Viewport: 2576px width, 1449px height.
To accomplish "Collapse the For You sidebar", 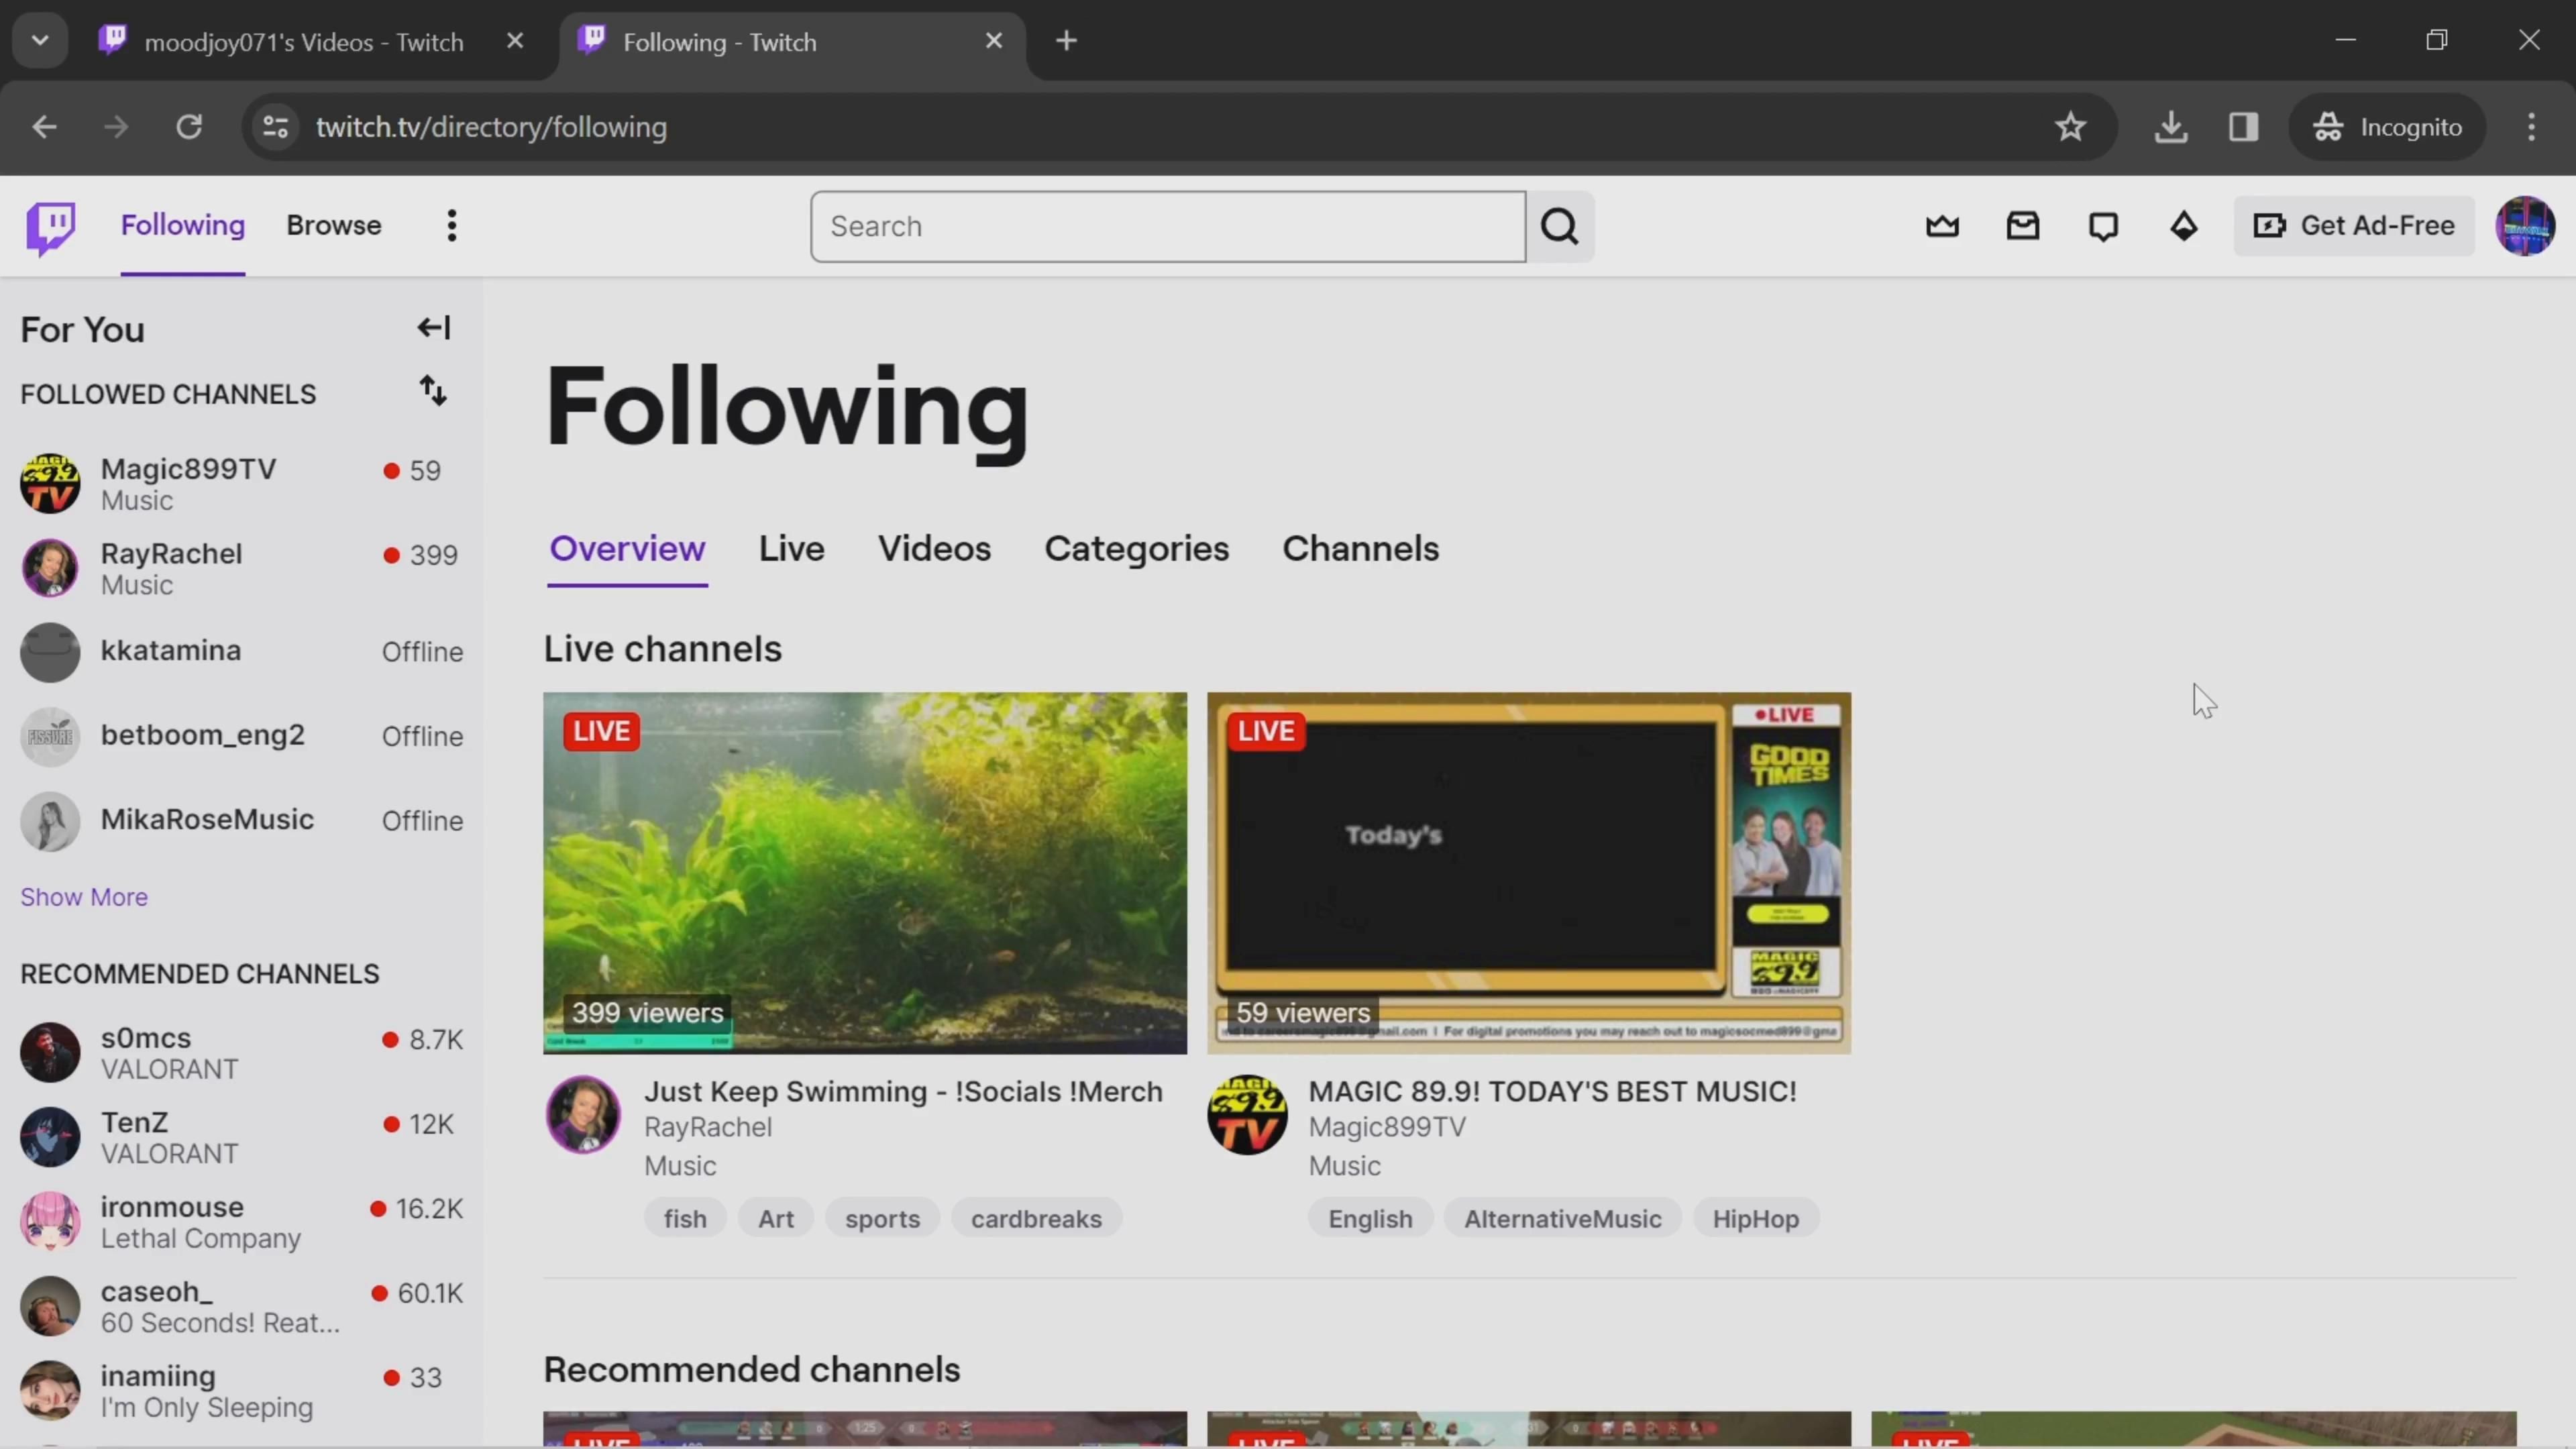I will (434, 328).
